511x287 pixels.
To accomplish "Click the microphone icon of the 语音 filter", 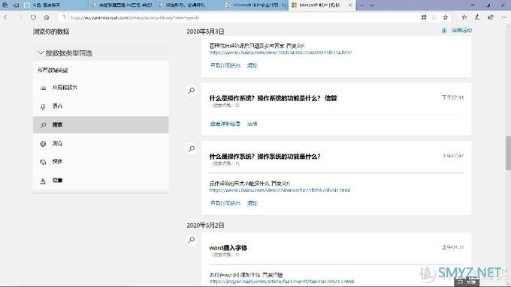I will [43, 106].
